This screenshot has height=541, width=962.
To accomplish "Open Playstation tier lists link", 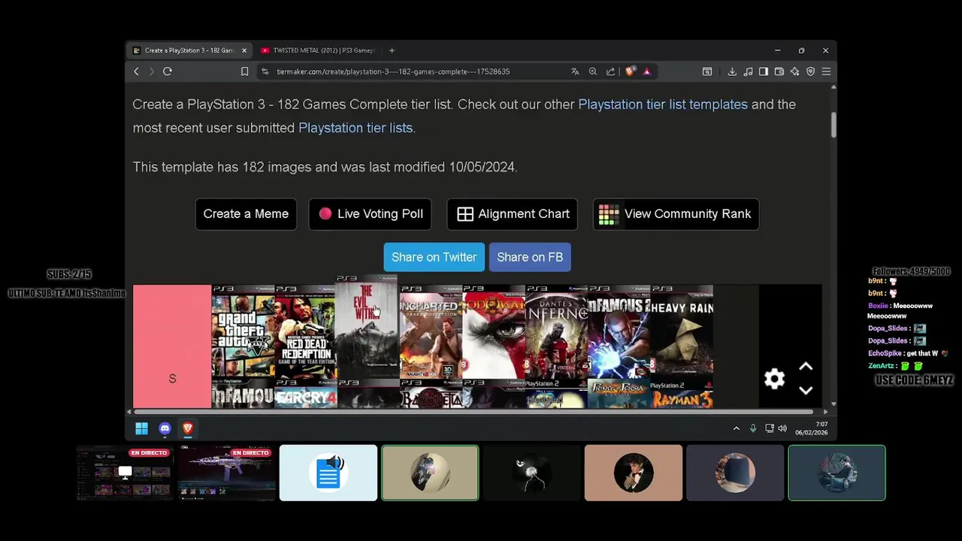I will [x=355, y=128].
